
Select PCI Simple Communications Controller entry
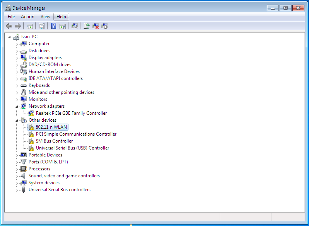coord(76,134)
